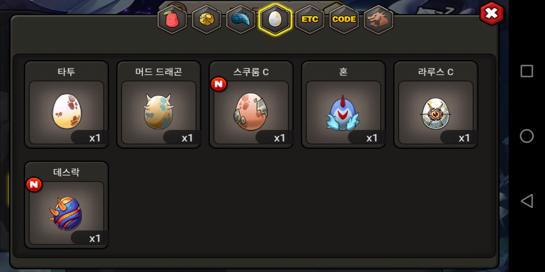Viewport: 545px width, 272px height.
Task: Switch to the ETC tab
Action: coord(310,19)
